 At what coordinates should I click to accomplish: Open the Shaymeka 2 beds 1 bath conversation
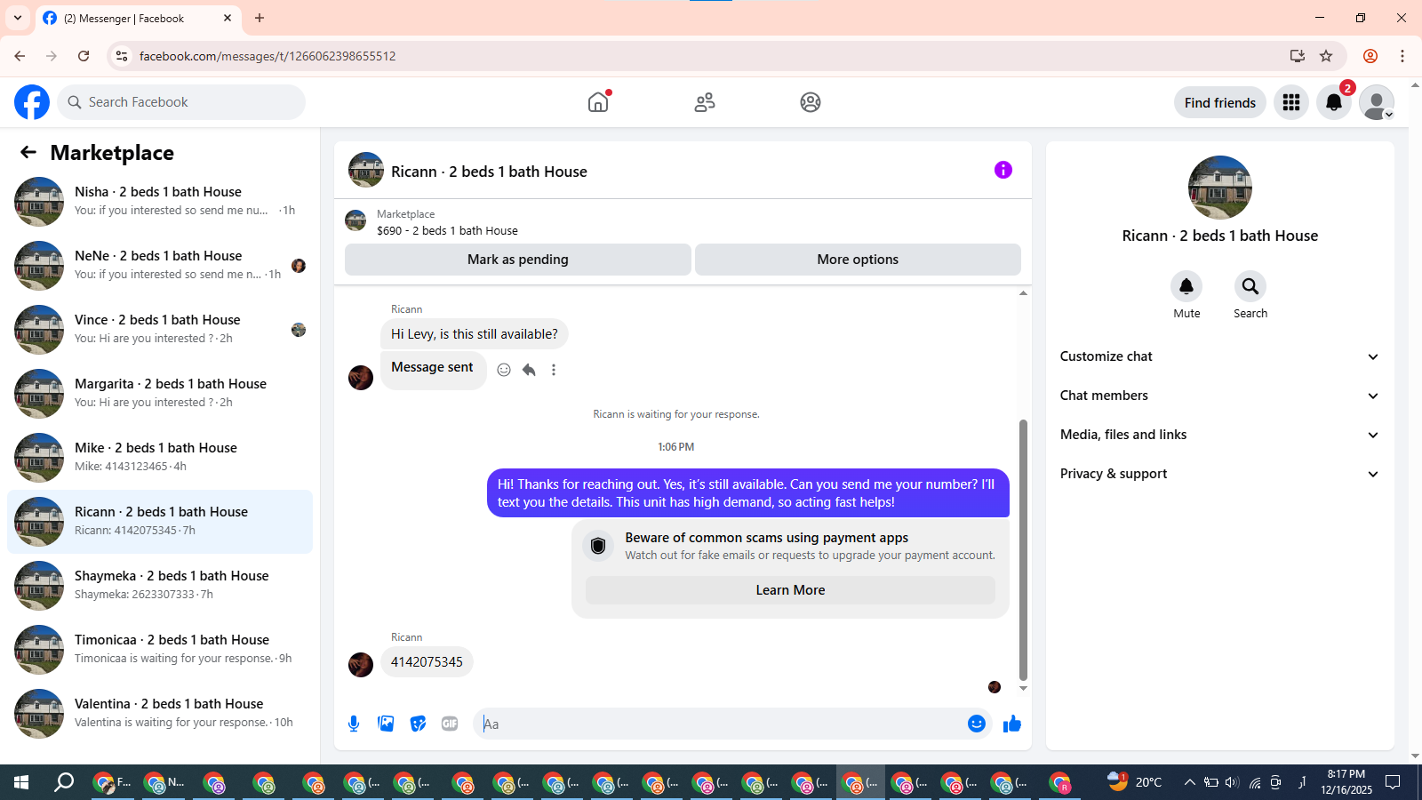point(160,586)
